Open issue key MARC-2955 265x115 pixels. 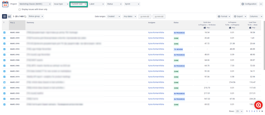click(x=15, y=93)
